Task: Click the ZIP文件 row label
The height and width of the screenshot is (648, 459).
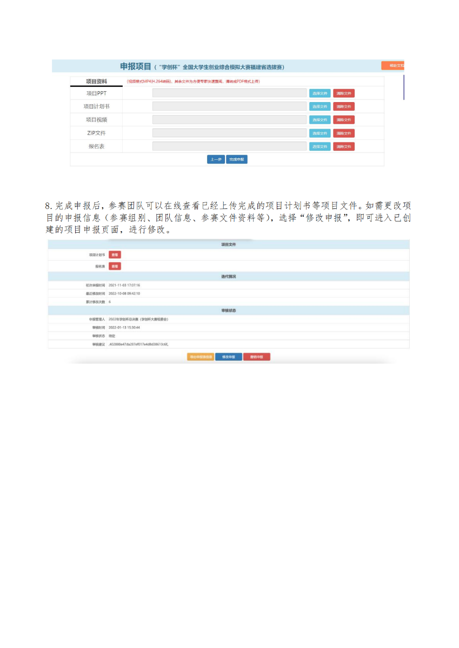Action: (96, 133)
